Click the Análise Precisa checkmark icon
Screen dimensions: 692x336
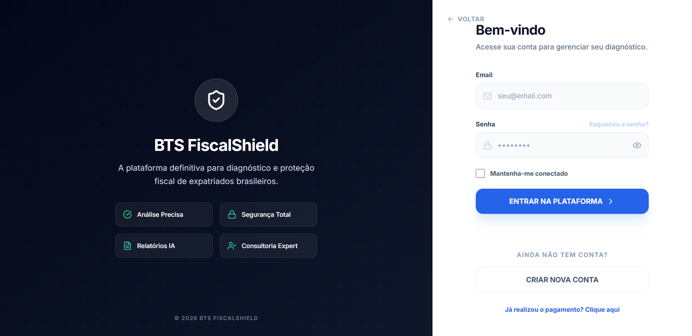pos(128,215)
